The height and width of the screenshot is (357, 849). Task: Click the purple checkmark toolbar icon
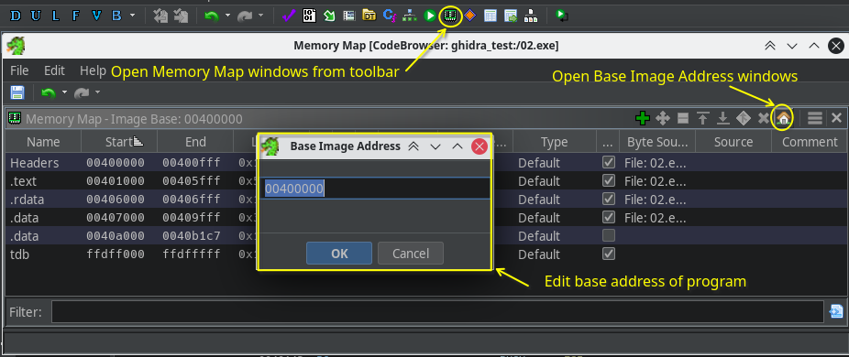pos(289,16)
